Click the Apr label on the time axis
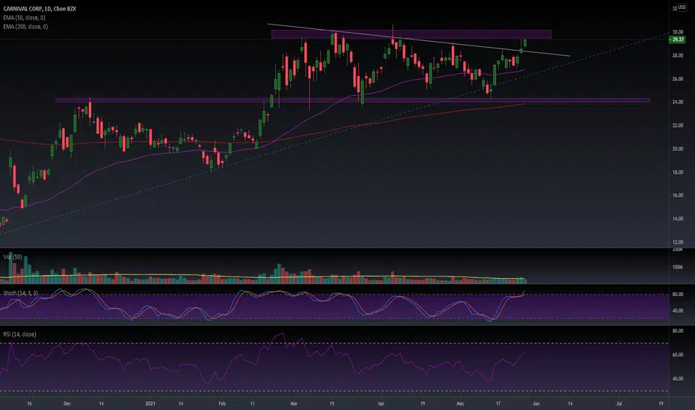Image resolution: width=695 pixels, height=410 pixels. pyautogui.click(x=381, y=403)
